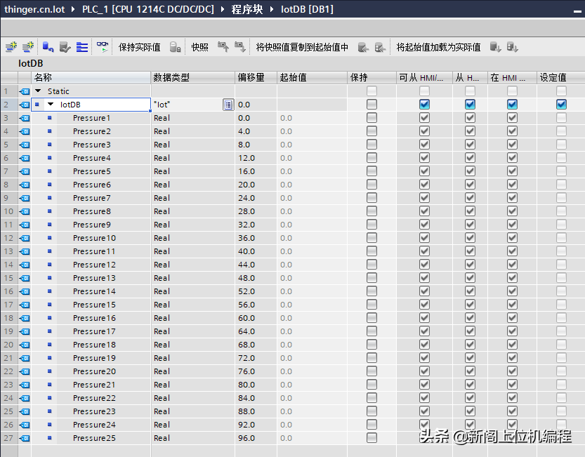Image resolution: width=585 pixels, height=457 pixels.
Task: Click the Insert row toolbar icon
Action: coord(11,47)
